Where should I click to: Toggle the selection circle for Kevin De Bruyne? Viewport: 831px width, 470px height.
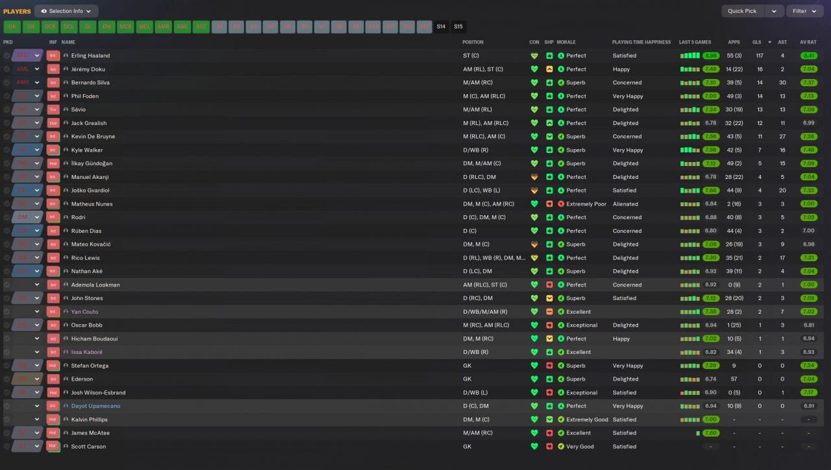click(6, 137)
